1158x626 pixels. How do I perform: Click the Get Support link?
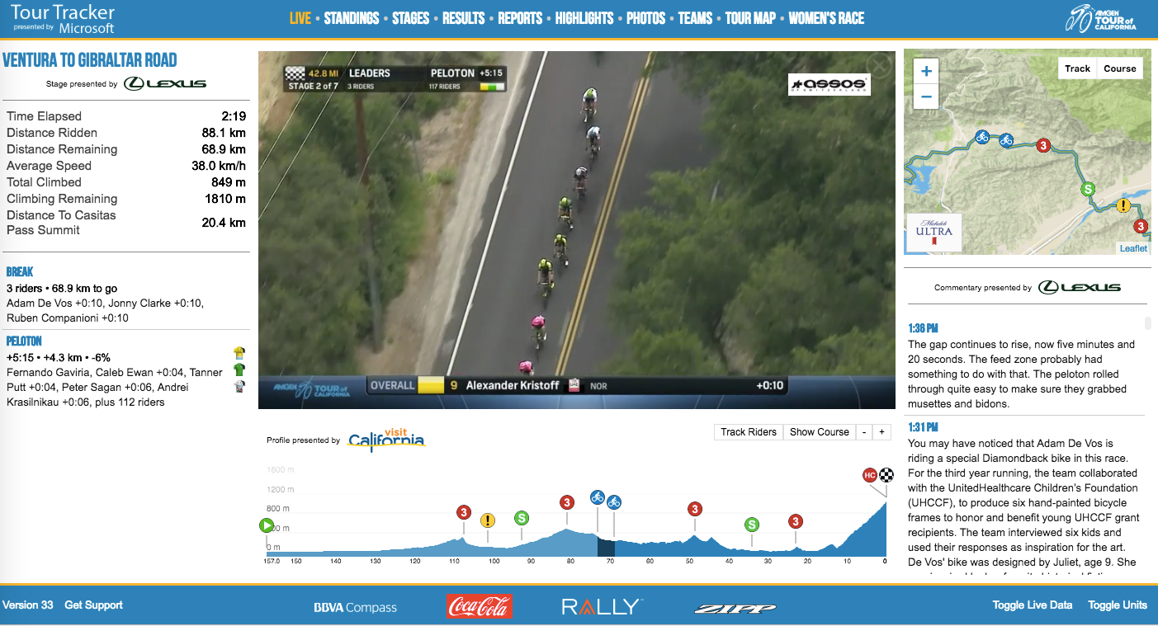click(x=93, y=605)
